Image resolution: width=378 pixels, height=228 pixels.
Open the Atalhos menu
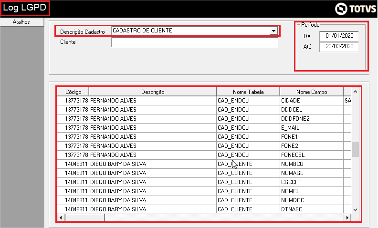pyautogui.click(x=21, y=22)
